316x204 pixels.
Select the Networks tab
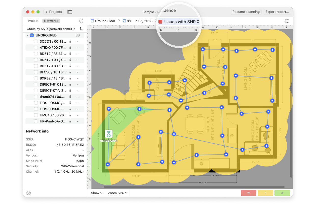[51, 21]
